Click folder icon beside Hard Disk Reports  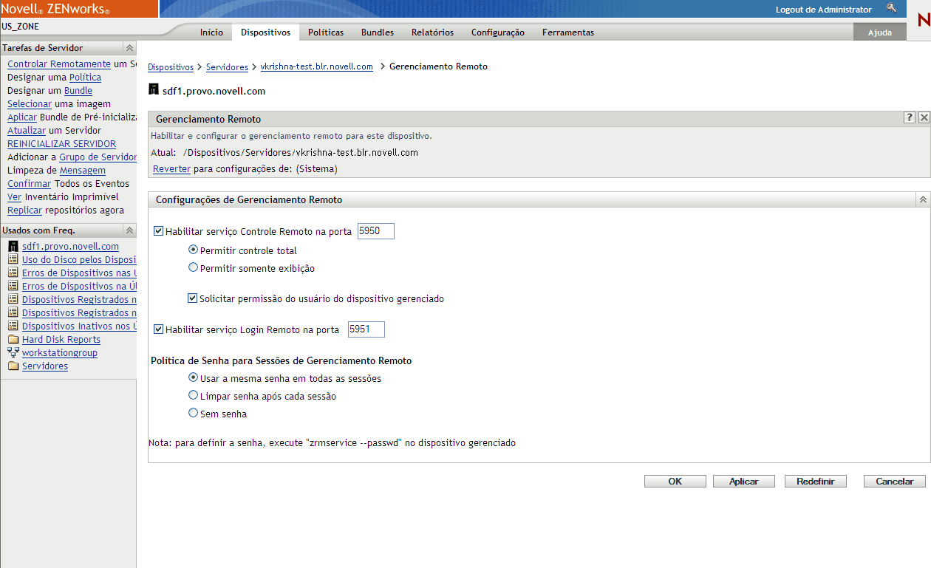[x=13, y=339]
